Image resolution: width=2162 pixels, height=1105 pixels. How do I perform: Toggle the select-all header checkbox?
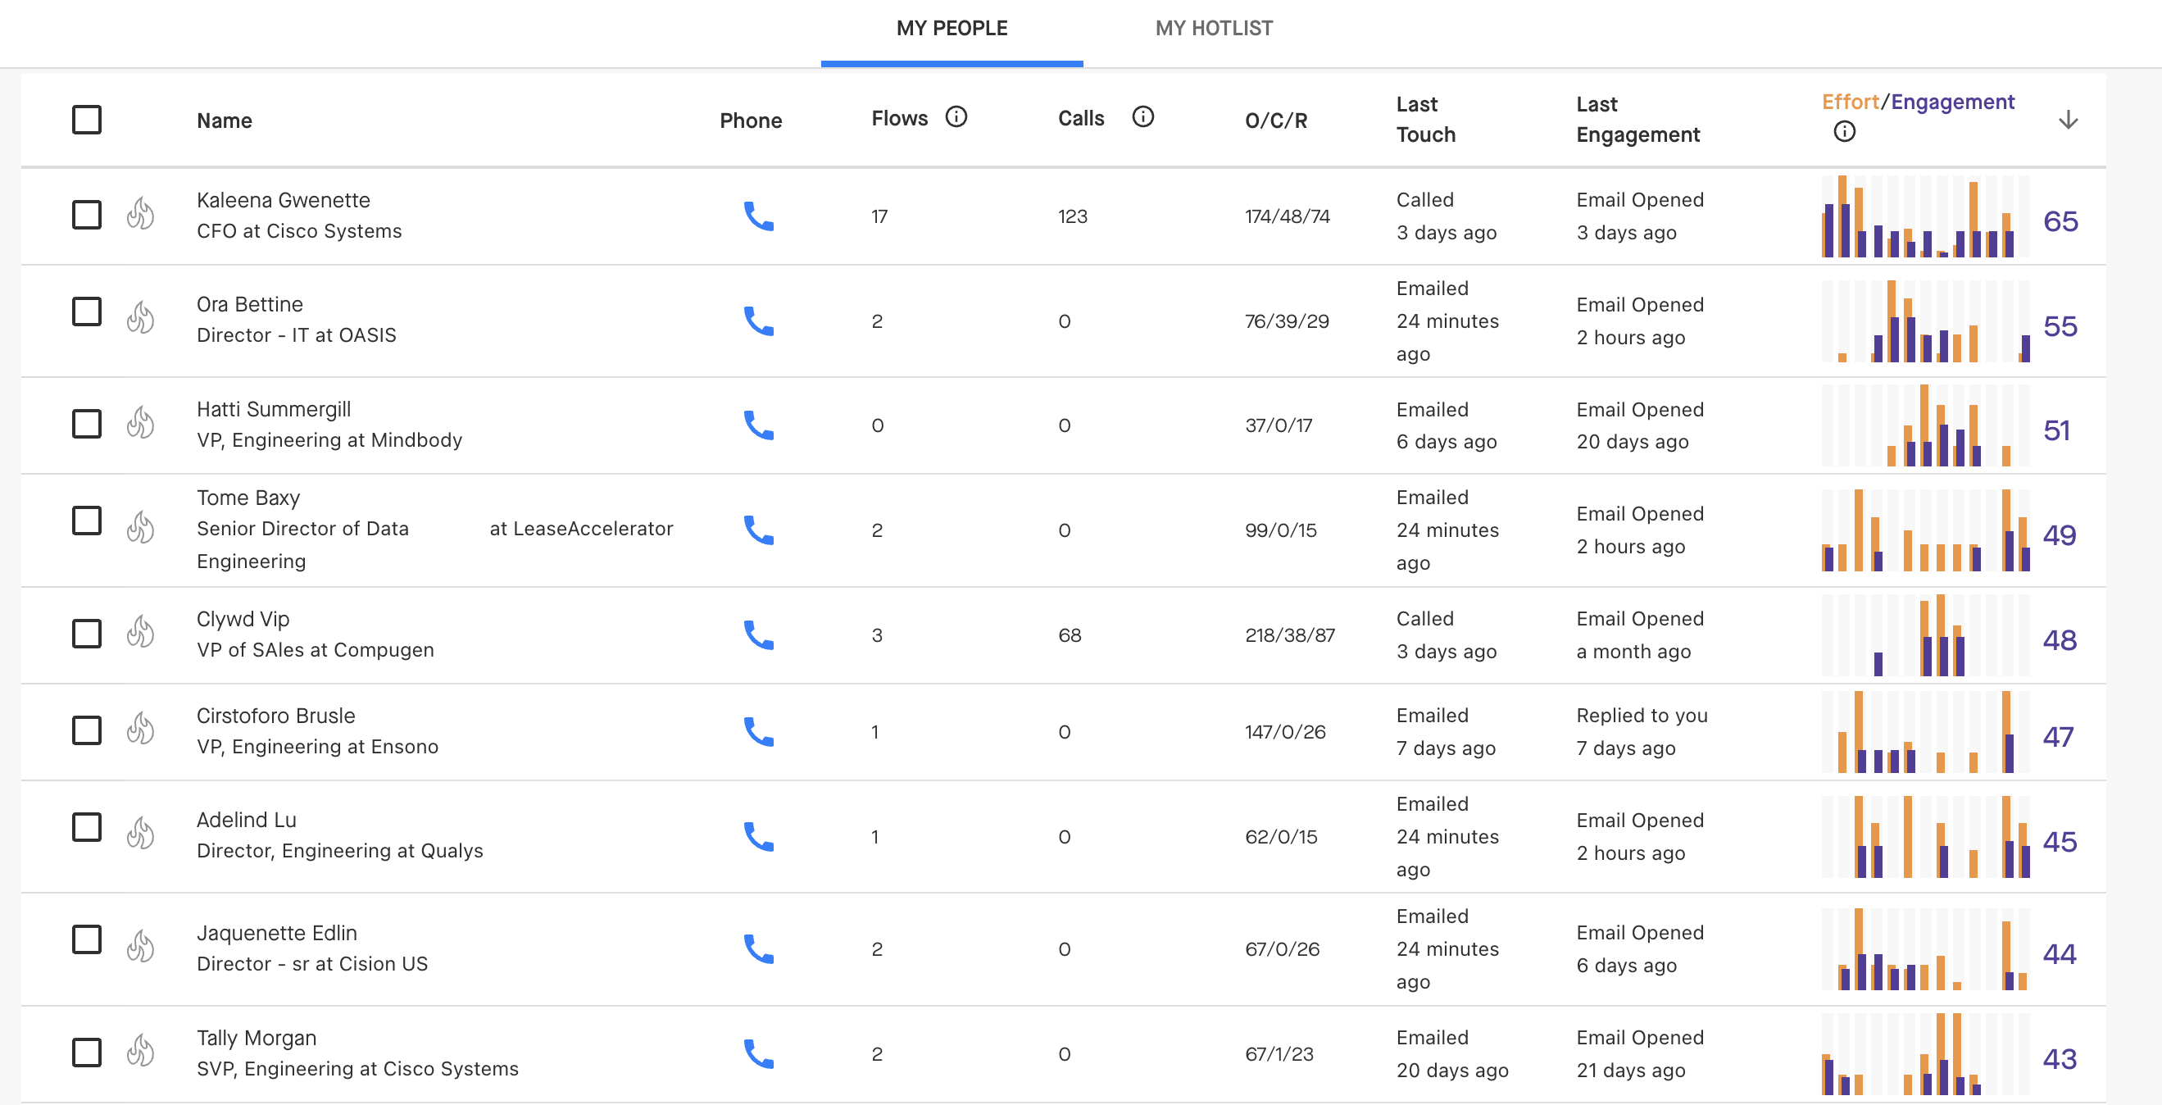click(x=86, y=119)
